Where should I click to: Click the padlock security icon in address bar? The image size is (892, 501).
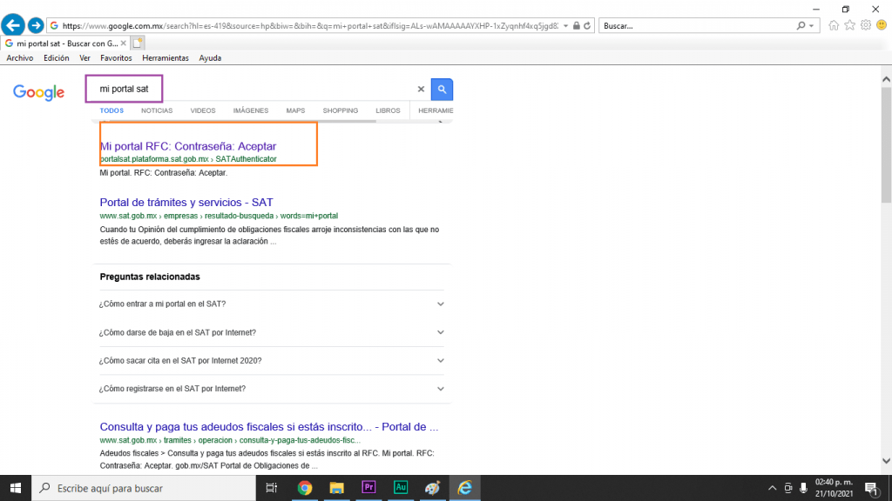pos(577,25)
